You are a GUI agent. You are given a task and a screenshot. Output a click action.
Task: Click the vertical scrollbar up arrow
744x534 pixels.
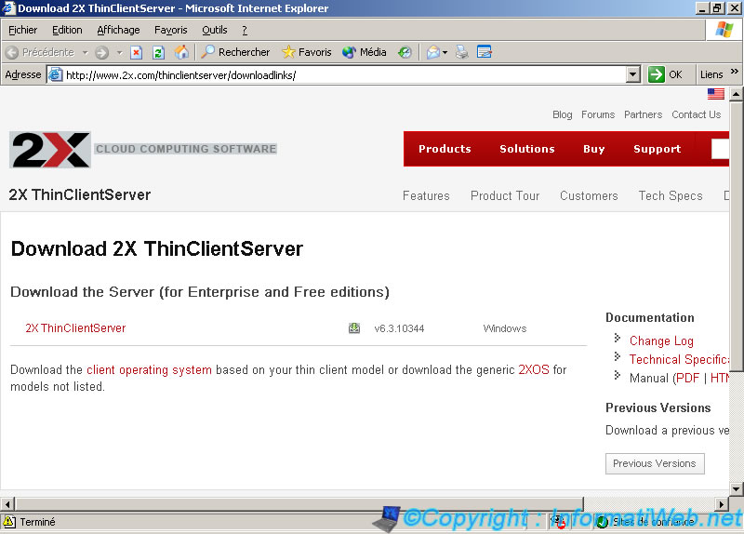pos(736,94)
